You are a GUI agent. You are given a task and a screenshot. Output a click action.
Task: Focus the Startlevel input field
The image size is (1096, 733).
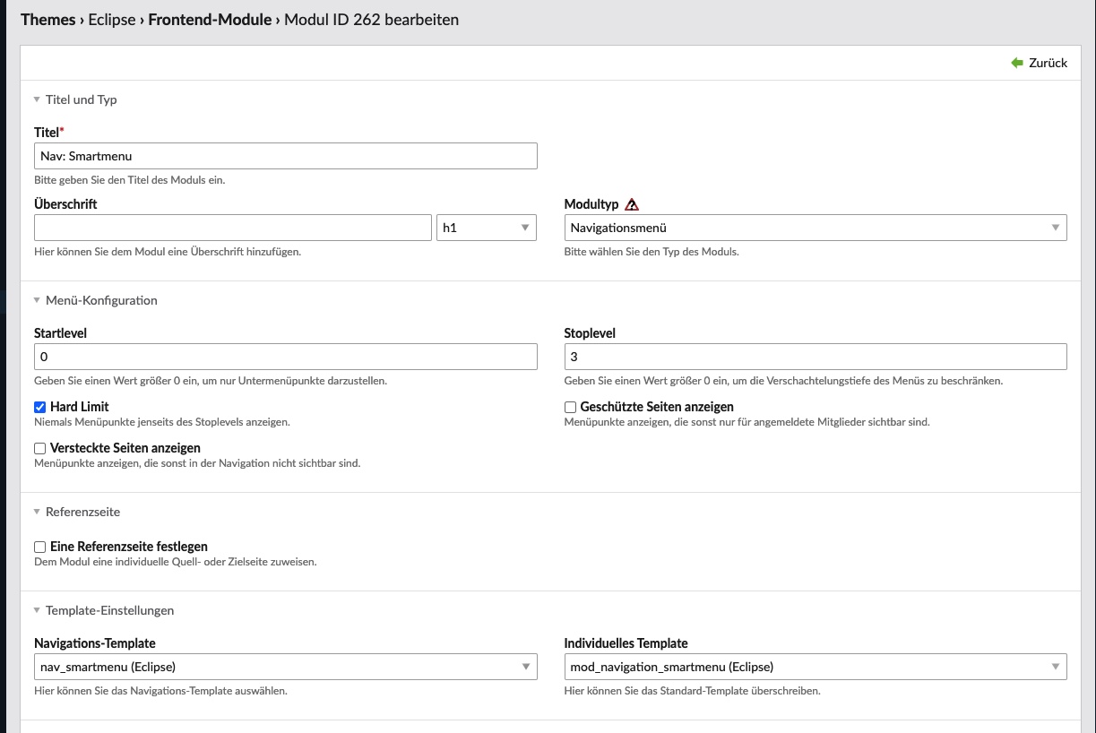[x=285, y=357]
